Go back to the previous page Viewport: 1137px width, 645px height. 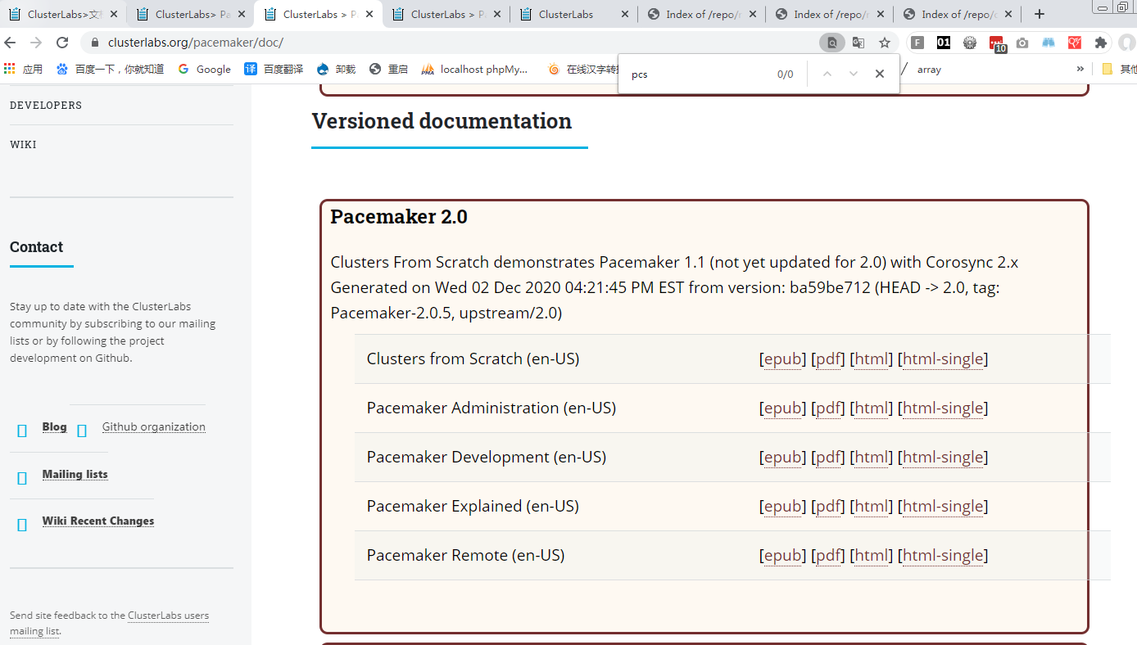10,43
